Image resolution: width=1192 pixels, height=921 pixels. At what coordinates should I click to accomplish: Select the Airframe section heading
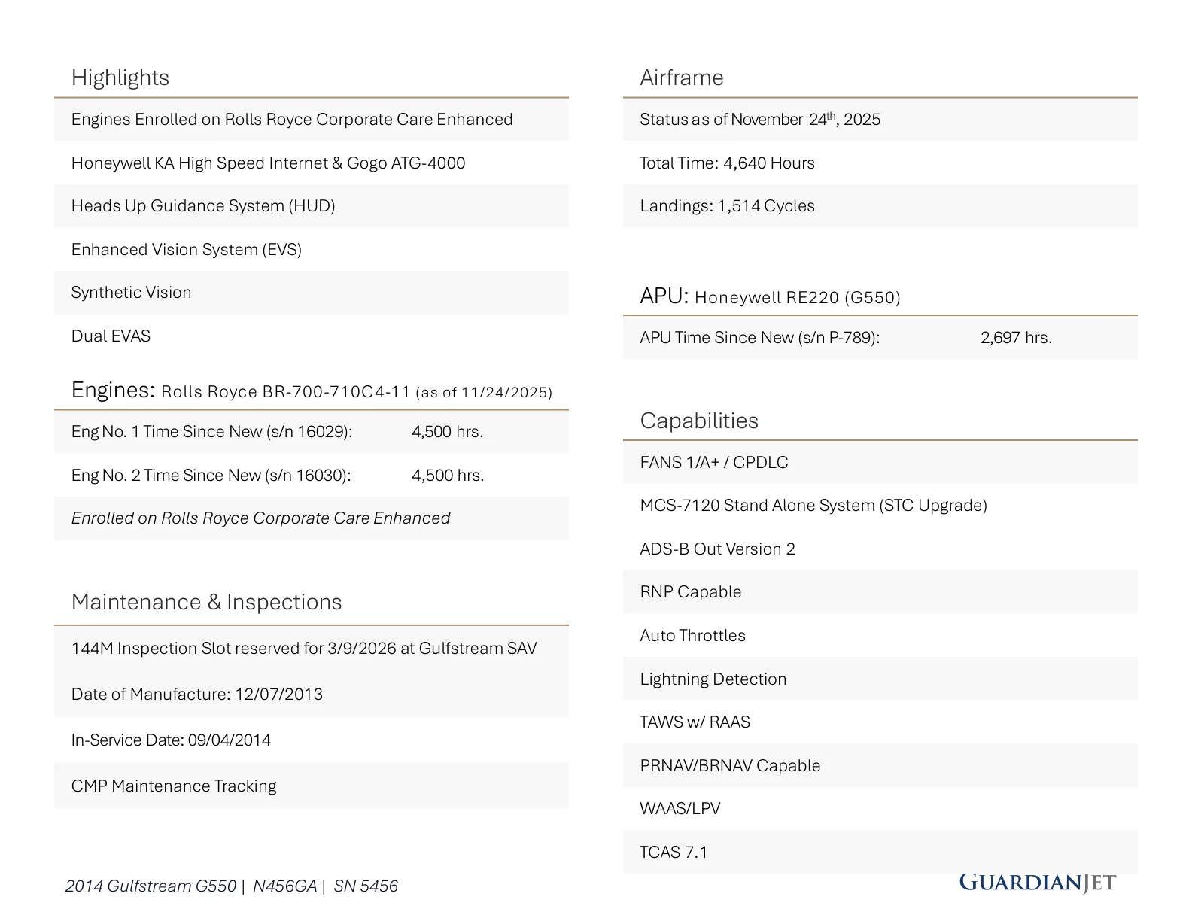(x=681, y=78)
